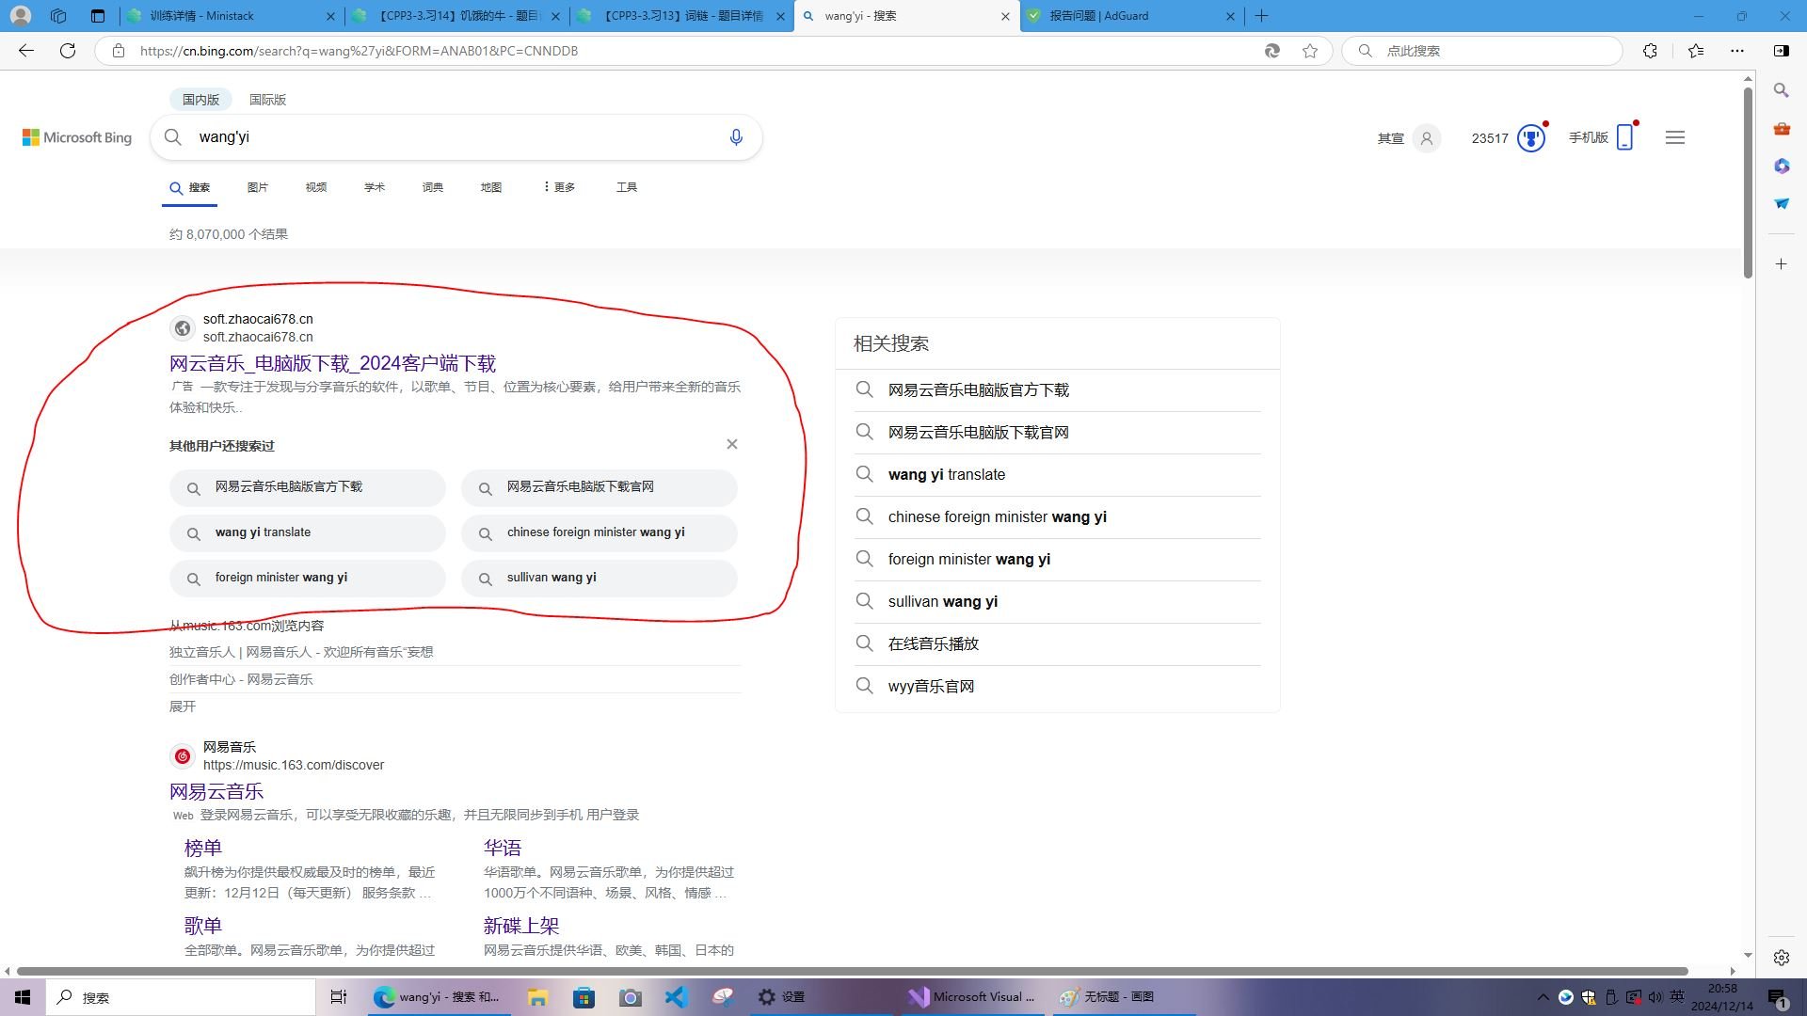Toggle the sidebar panel icon
The width and height of the screenshot is (1807, 1016).
[1782, 51]
